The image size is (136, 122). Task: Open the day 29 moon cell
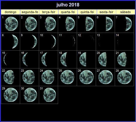click(11, 95)
